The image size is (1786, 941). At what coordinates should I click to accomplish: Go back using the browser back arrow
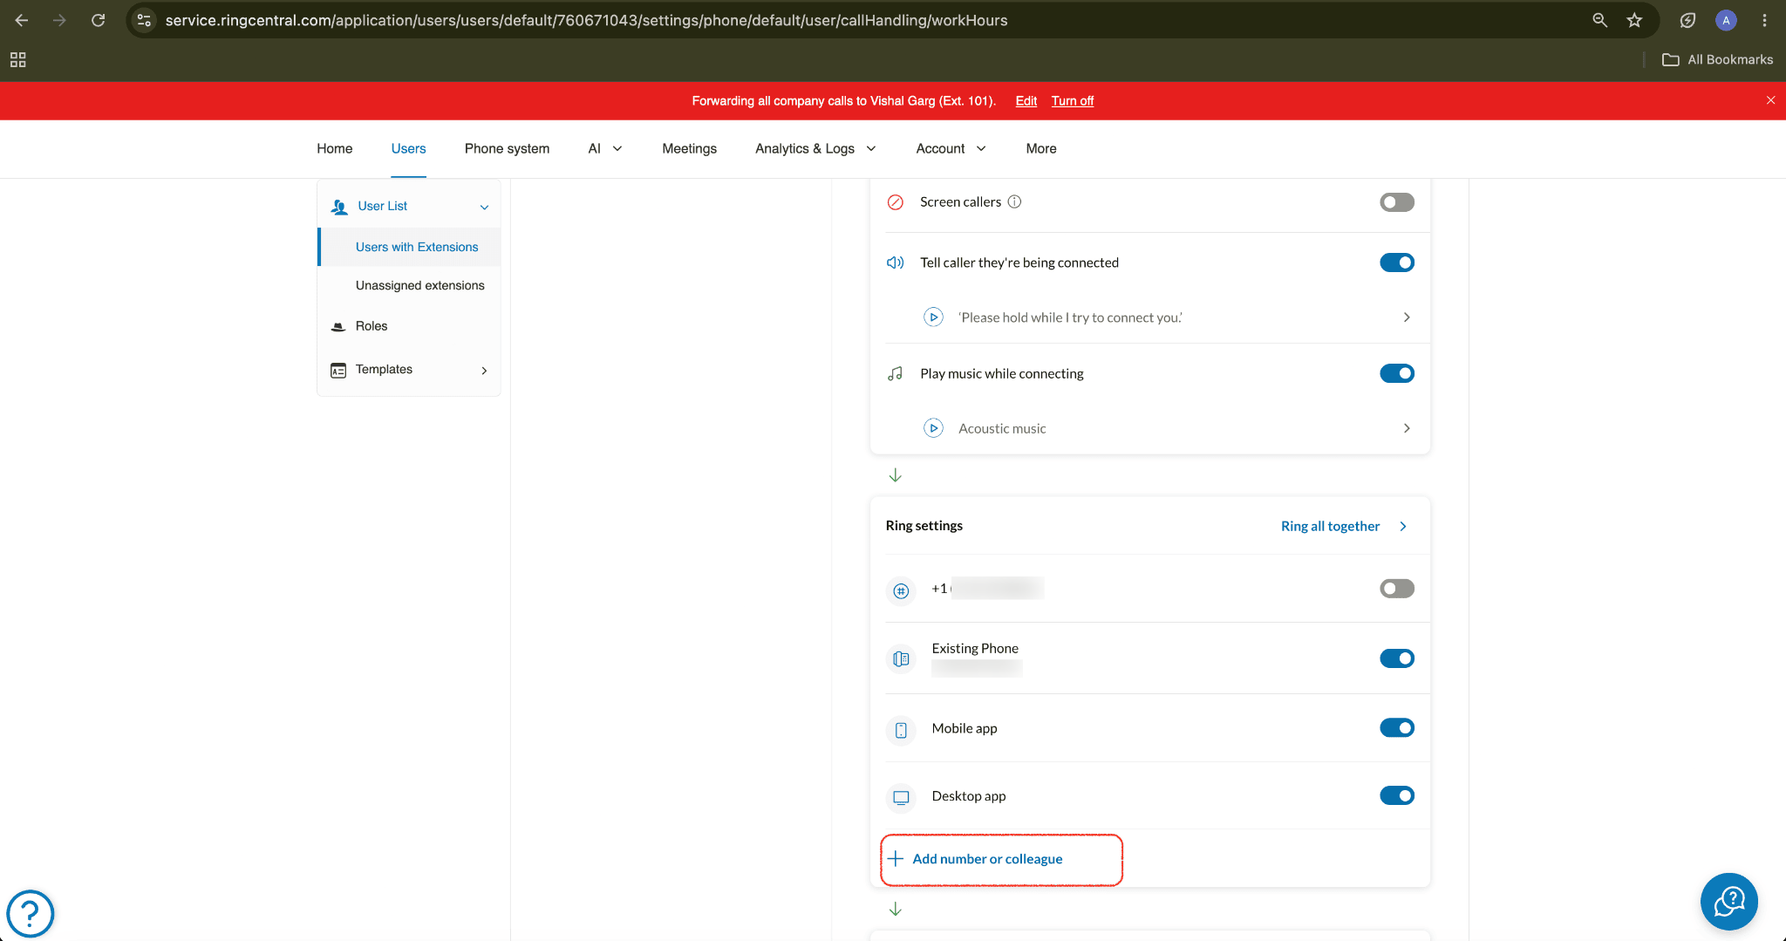coord(22,20)
